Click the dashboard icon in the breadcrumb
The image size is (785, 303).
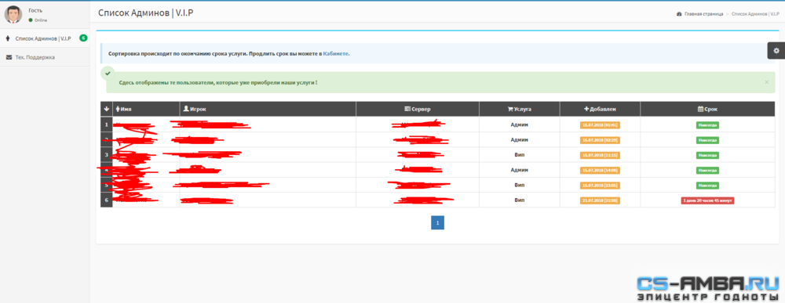(679, 14)
